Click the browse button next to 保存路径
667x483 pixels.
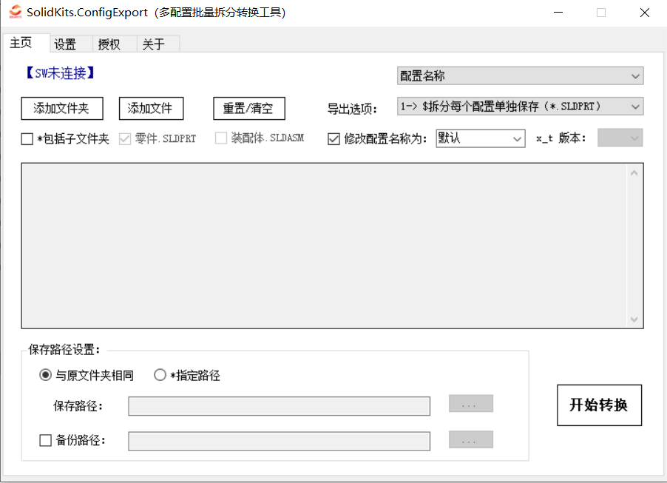tap(470, 404)
